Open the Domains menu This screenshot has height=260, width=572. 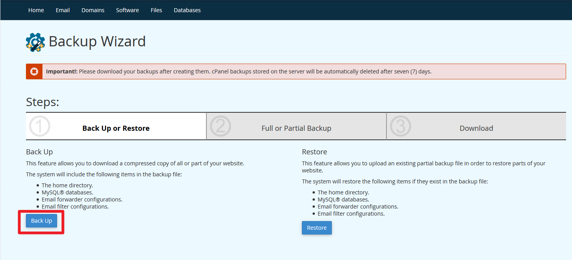[93, 10]
